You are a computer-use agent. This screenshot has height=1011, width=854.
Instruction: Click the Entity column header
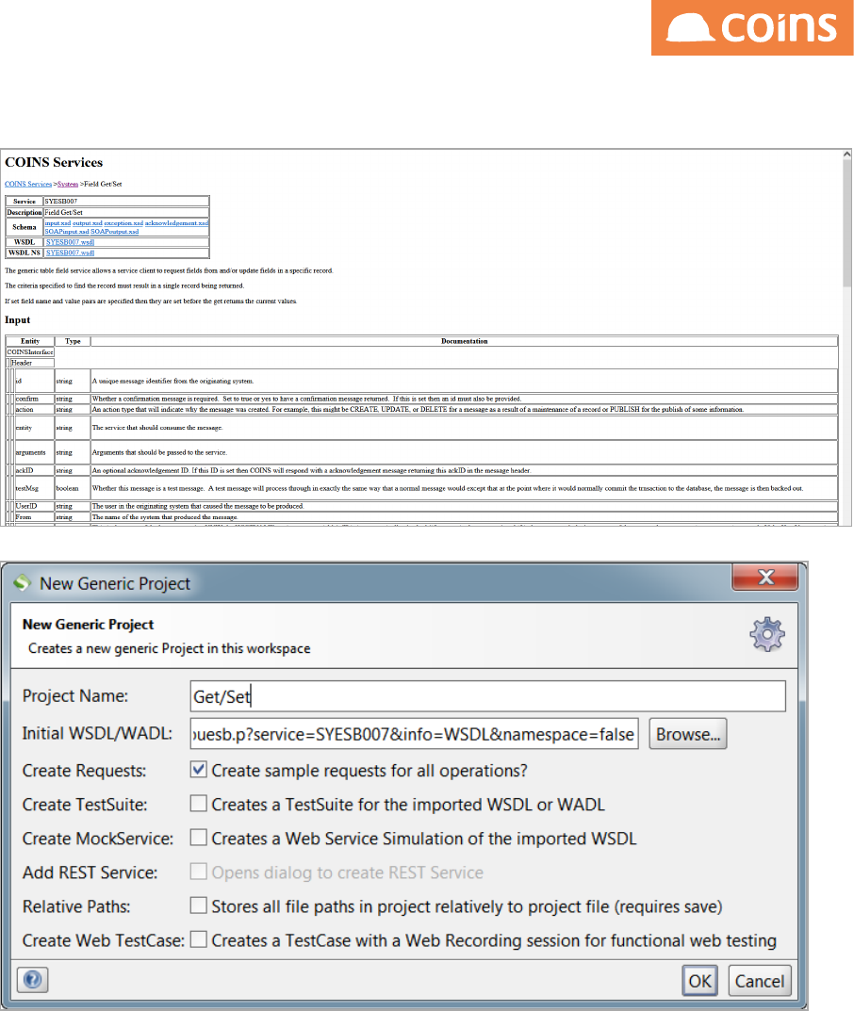coord(29,341)
